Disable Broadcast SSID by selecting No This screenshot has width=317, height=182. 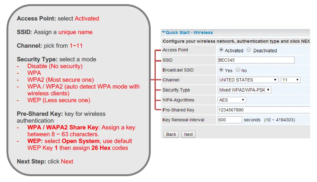click(x=237, y=70)
